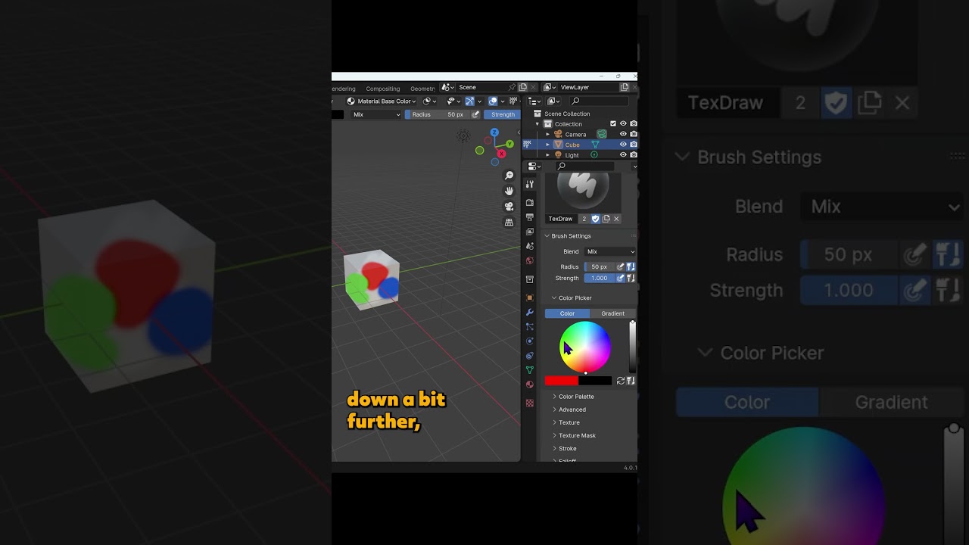Open the Render properties tab
The width and height of the screenshot is (969, 545).
[530, 202]
